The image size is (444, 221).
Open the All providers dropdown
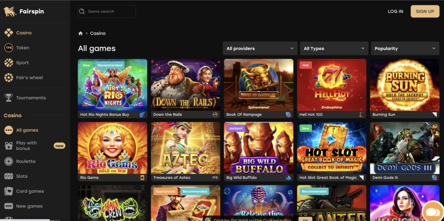[260, 49]
